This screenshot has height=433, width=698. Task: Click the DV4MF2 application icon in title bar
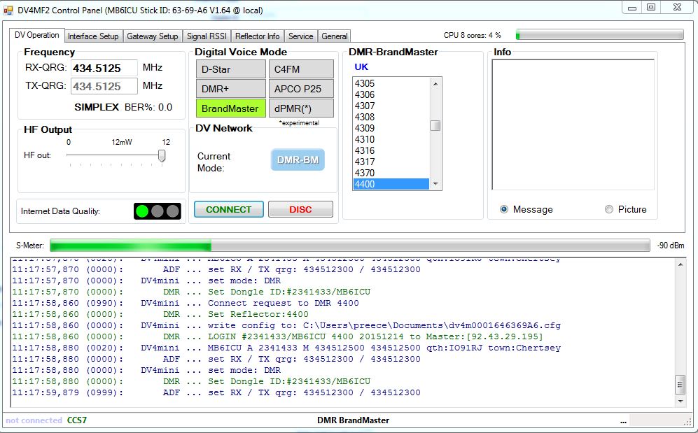[x=8, y=10]
